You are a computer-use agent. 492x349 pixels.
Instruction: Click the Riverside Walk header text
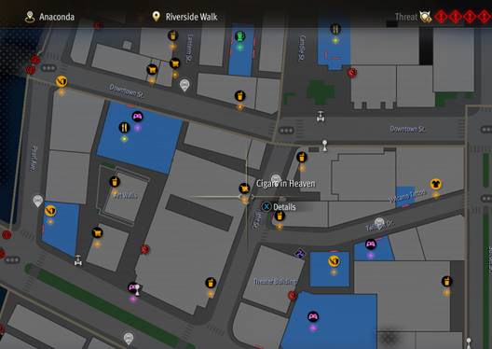191,17
